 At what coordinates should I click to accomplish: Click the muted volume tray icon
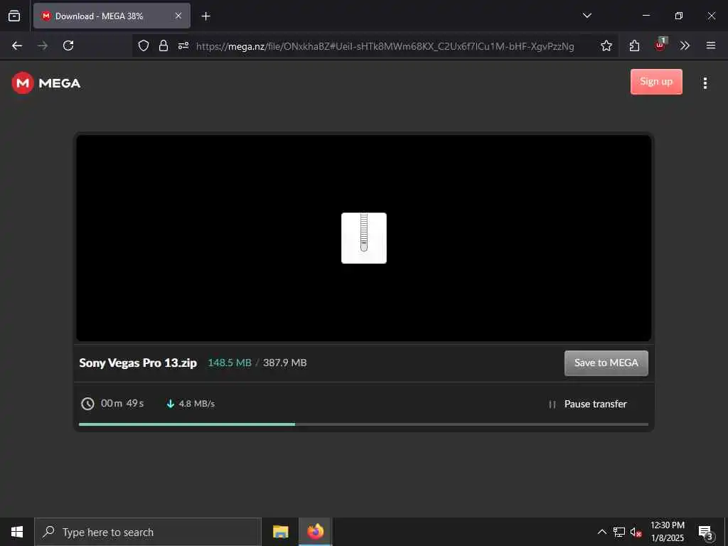coord(636,532)
